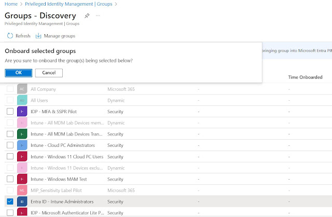Click 'Microsoft 365' type in All Company row

(121, 89)
